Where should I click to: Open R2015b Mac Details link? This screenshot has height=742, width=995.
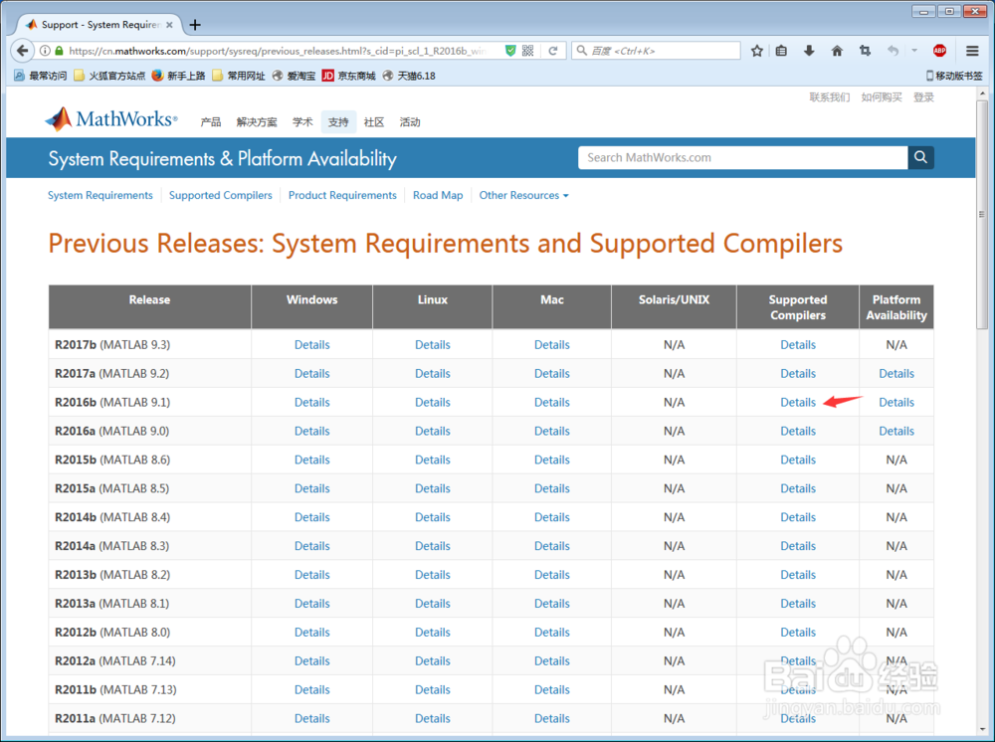point(551,460)
